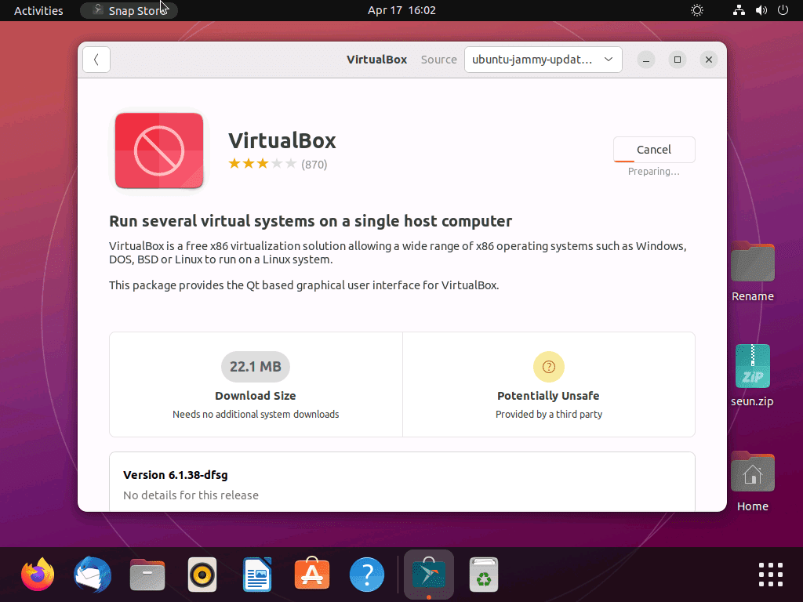Open the Help icon in the dock
This screenshot has height=602, width=803.
click(x=367, y=575)
